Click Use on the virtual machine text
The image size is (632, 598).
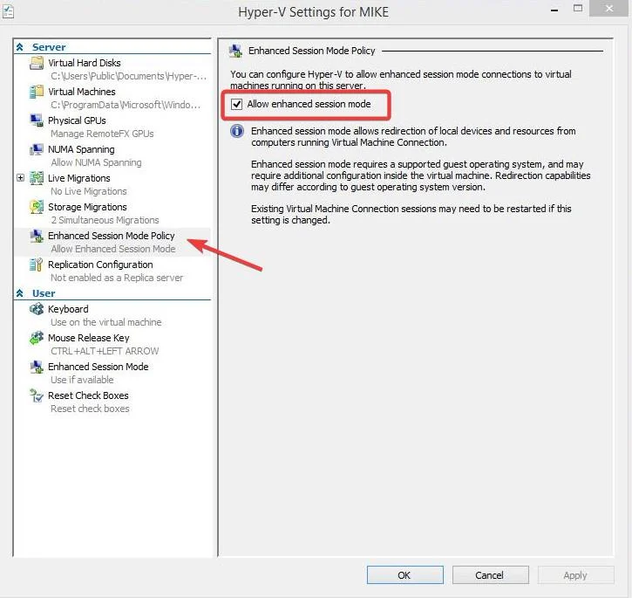[106, 322]
